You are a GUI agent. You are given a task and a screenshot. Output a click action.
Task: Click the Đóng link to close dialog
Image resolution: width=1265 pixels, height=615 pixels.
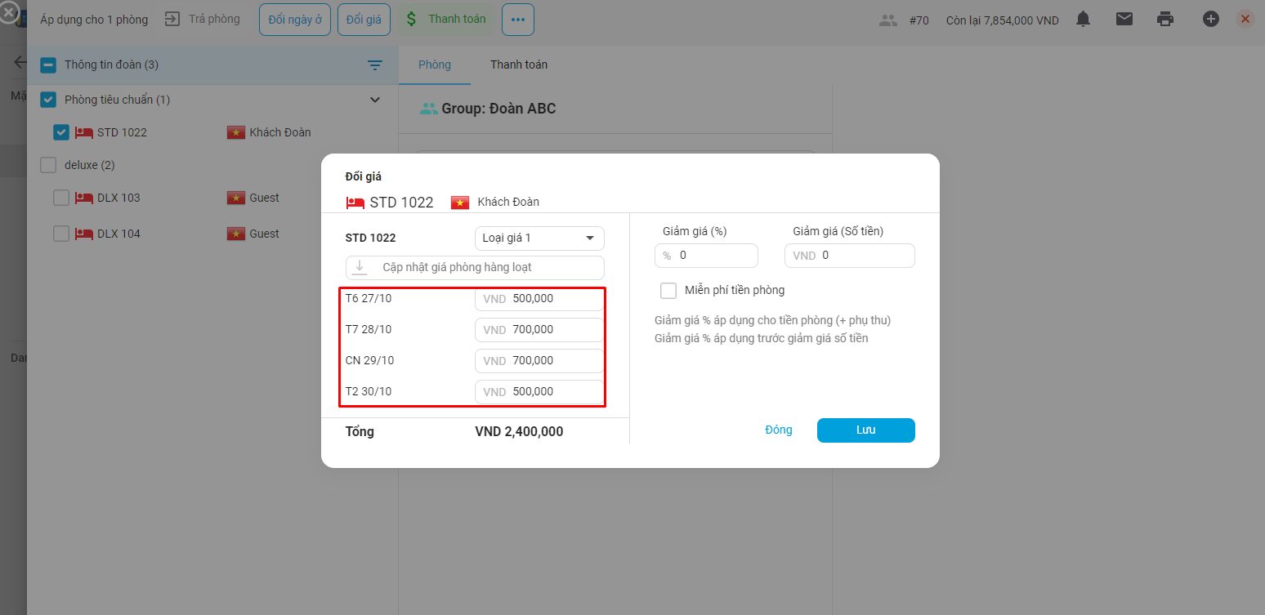[x=778, y=430]
